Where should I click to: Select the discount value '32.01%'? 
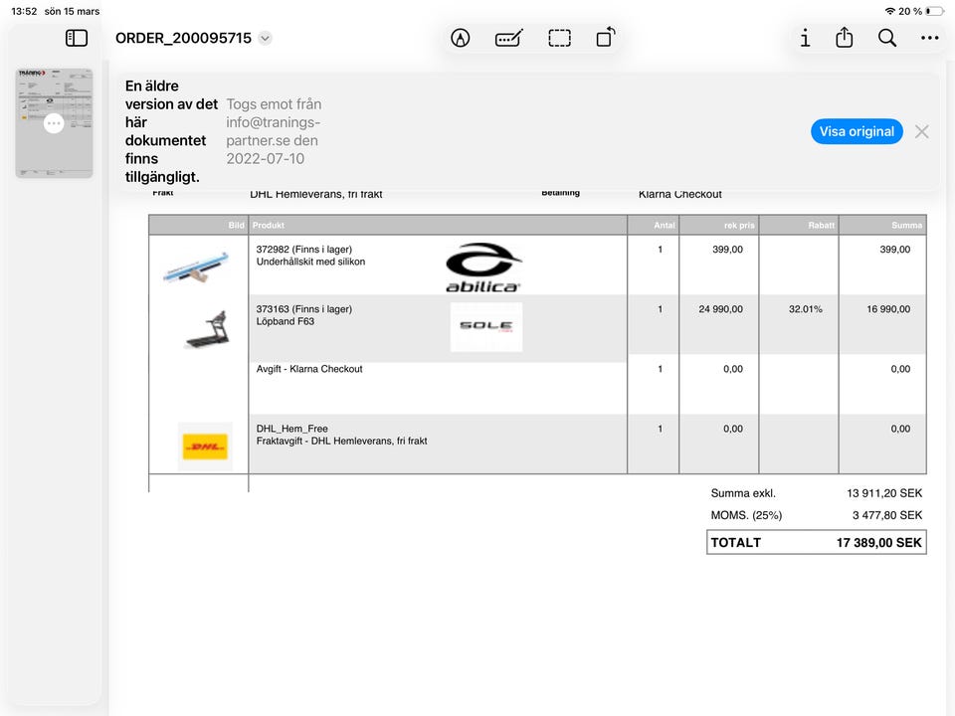pyautogui.click(x=805, y=309)
